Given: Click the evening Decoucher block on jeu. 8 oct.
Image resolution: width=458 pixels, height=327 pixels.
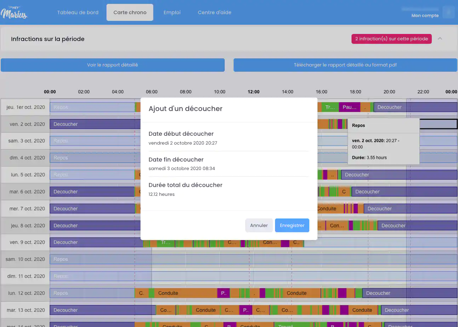Looking at the screenshot, I should pyautogui.click(x=417, y=226).
